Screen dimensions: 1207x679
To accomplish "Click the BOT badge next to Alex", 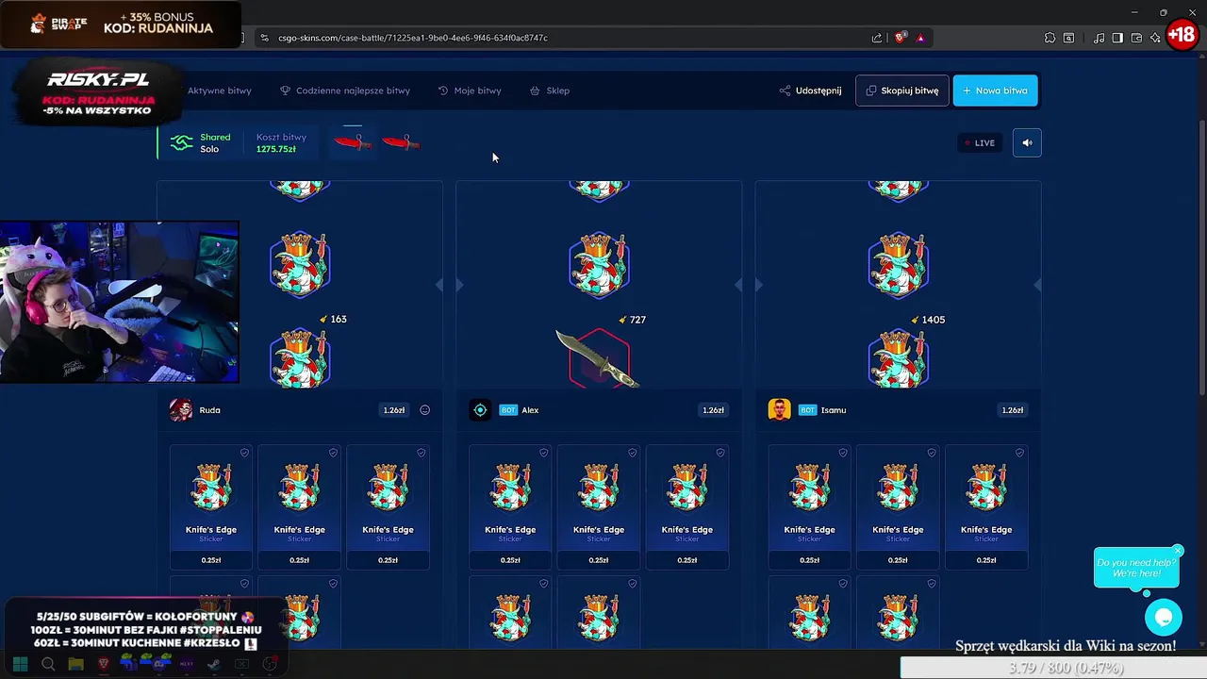I will click(x=508, y=410).
